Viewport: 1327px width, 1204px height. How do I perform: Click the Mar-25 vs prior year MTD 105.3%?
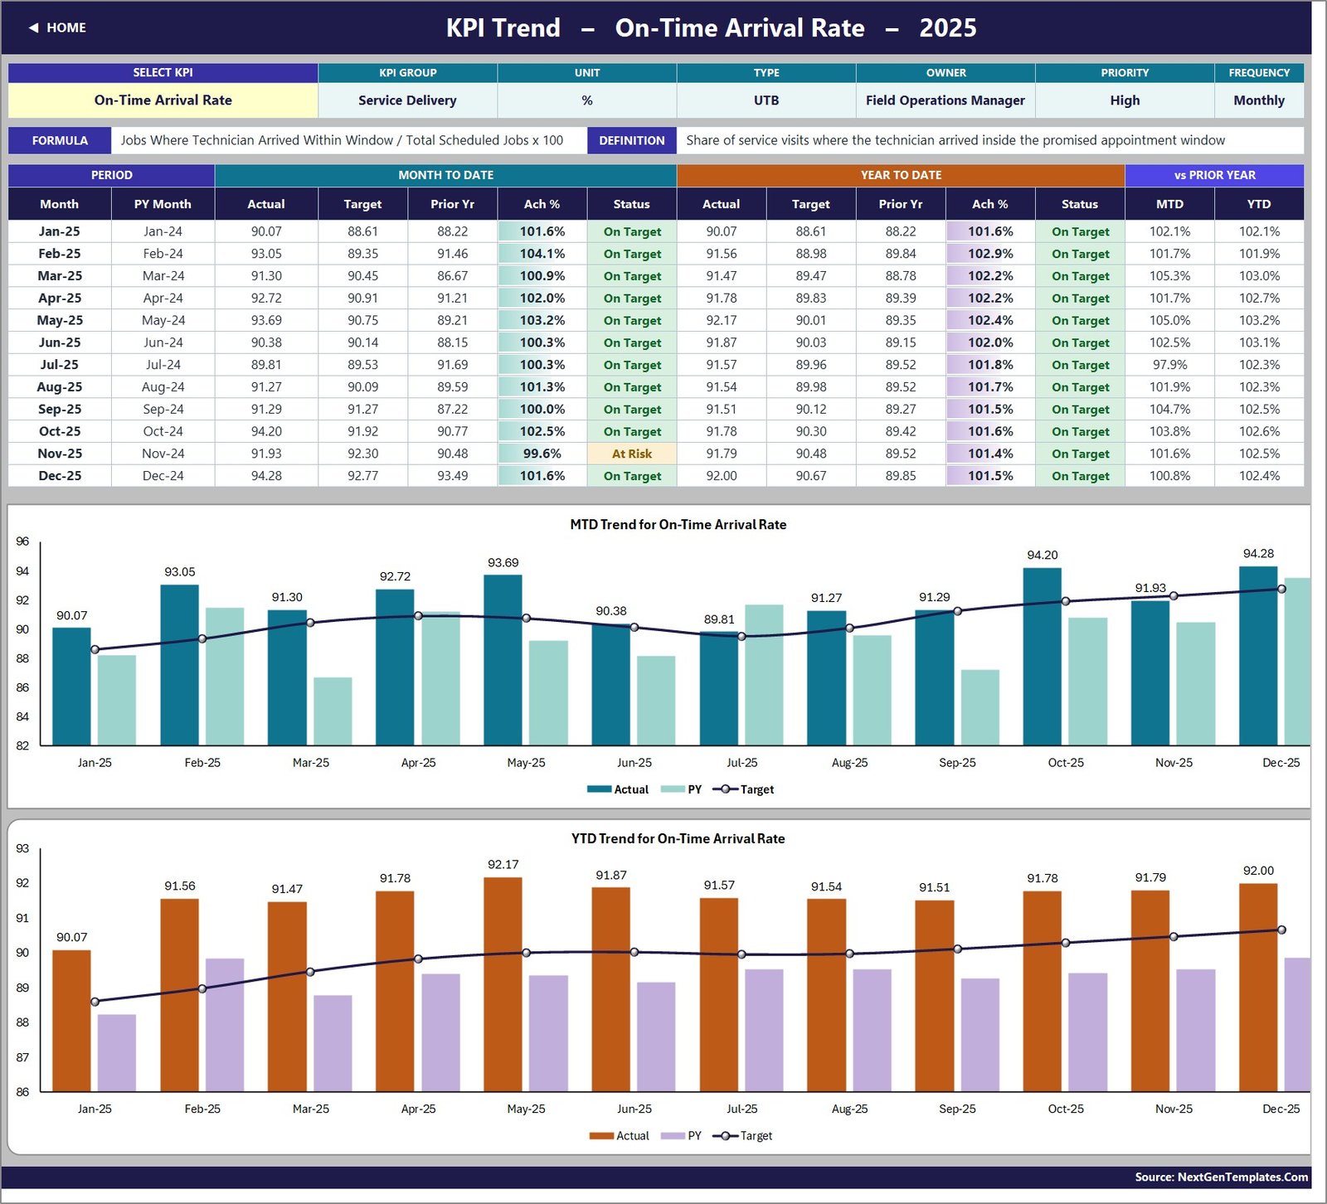[x=1169, y=276]
